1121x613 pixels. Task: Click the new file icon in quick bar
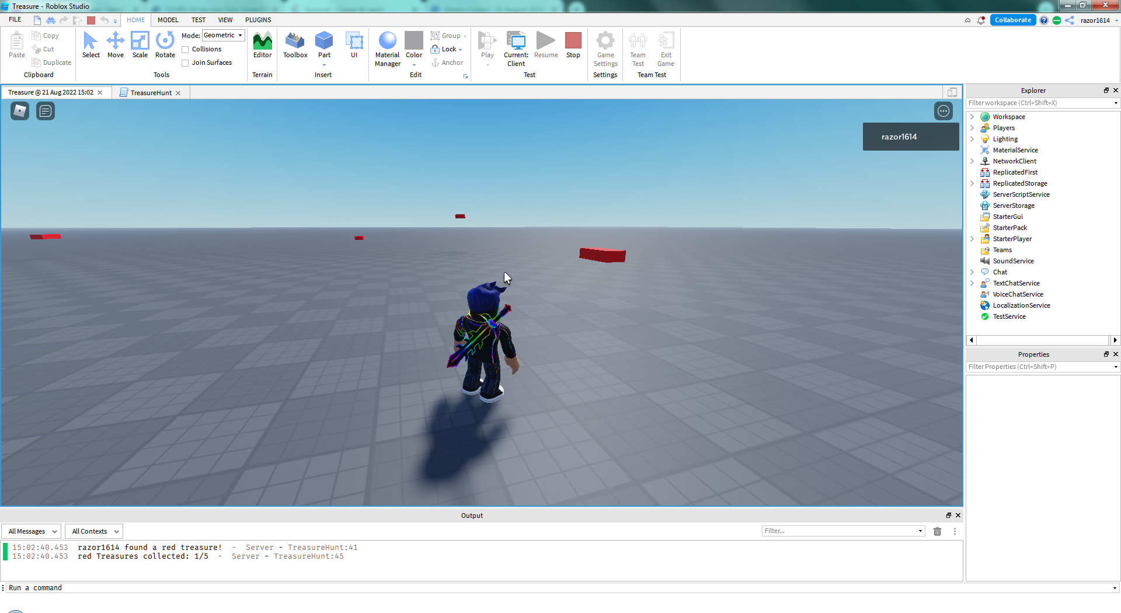point(37,20)
